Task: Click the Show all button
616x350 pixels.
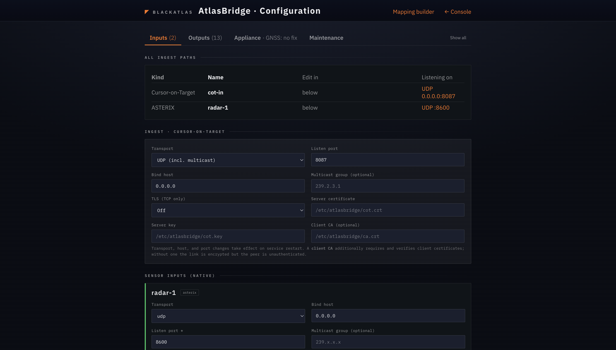Action: coord(458,38)
